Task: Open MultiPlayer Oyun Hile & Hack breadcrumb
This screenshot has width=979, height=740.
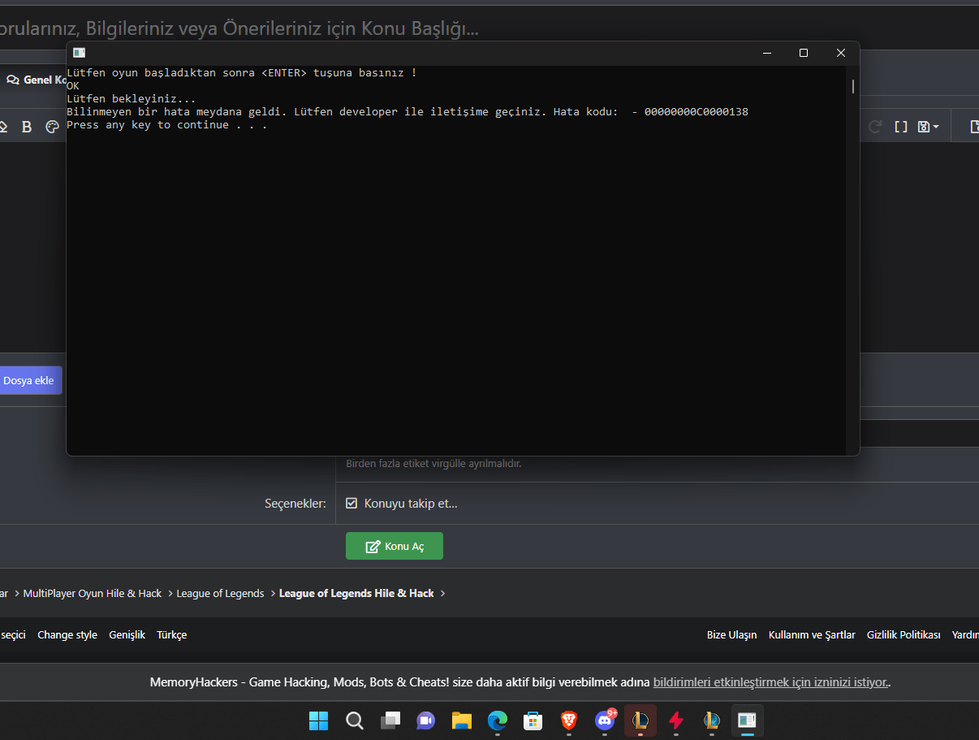Action: point(93,594)
